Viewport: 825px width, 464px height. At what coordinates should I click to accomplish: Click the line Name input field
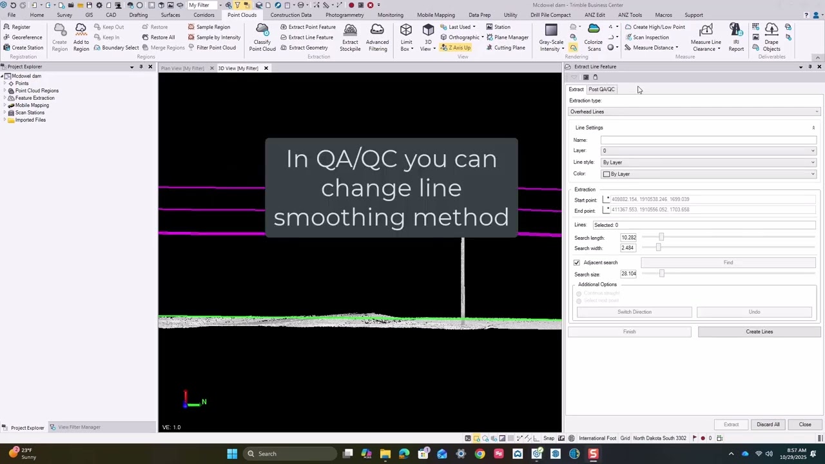click(x=708, y=140)
